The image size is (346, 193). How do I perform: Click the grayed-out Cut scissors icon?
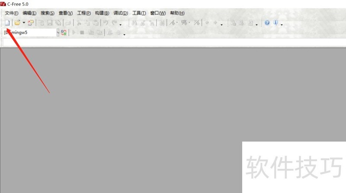tap(79, 22)
